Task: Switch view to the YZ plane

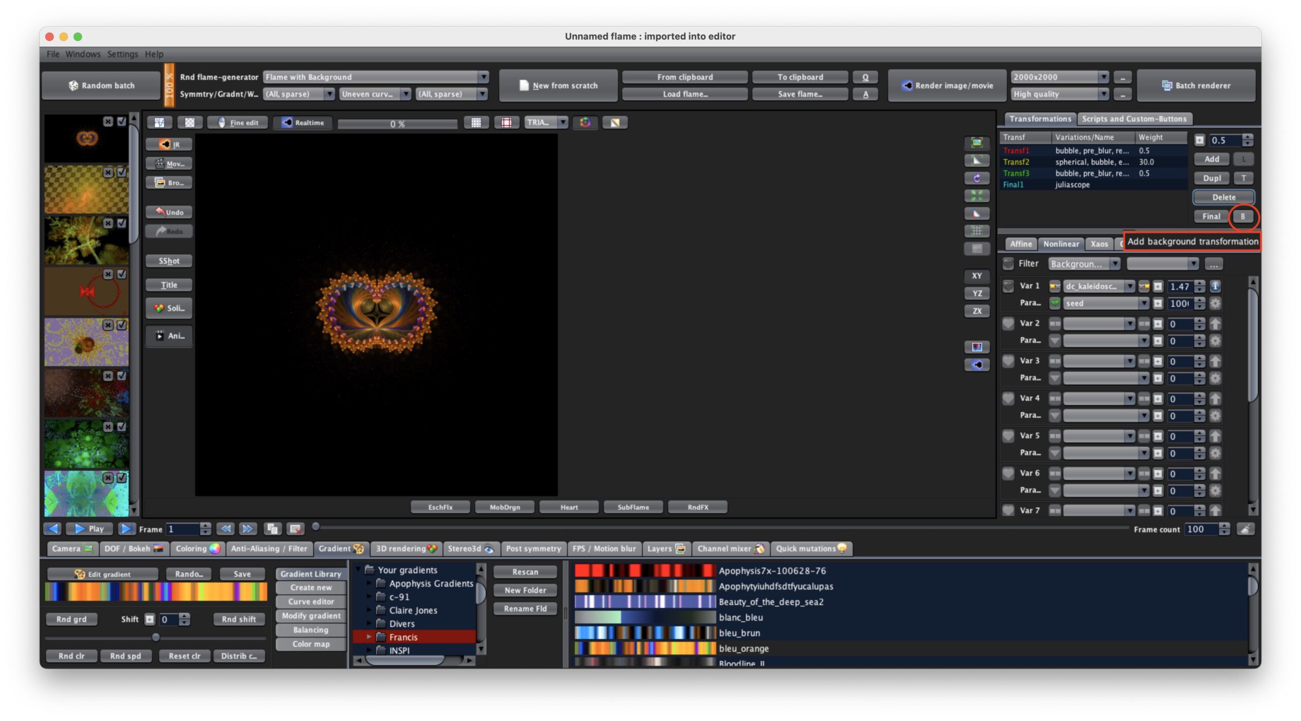Action: 976,293
